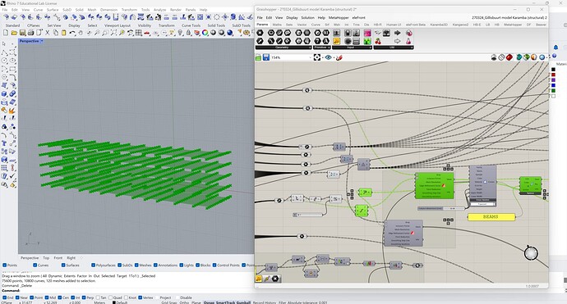This screenshot has width=567, height=304.
Task: Toggle the End object snap
Action: [x=5, y=297]
